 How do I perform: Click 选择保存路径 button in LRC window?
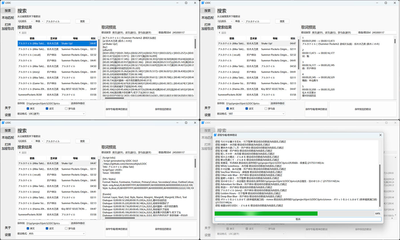click(x=78, y=103)
